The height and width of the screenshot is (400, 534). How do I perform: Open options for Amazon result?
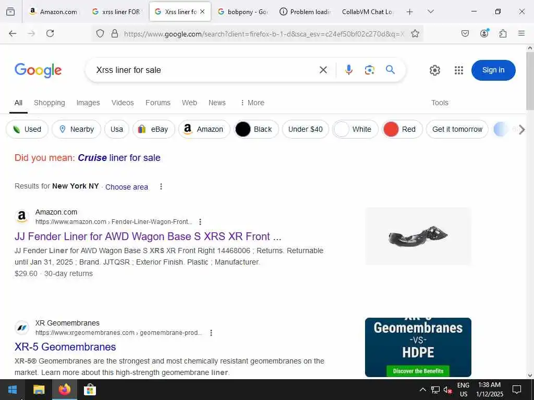200,222
